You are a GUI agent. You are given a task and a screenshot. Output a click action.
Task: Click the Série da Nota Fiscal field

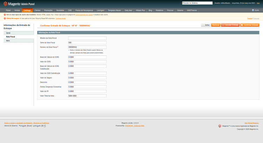coord(87,43)
